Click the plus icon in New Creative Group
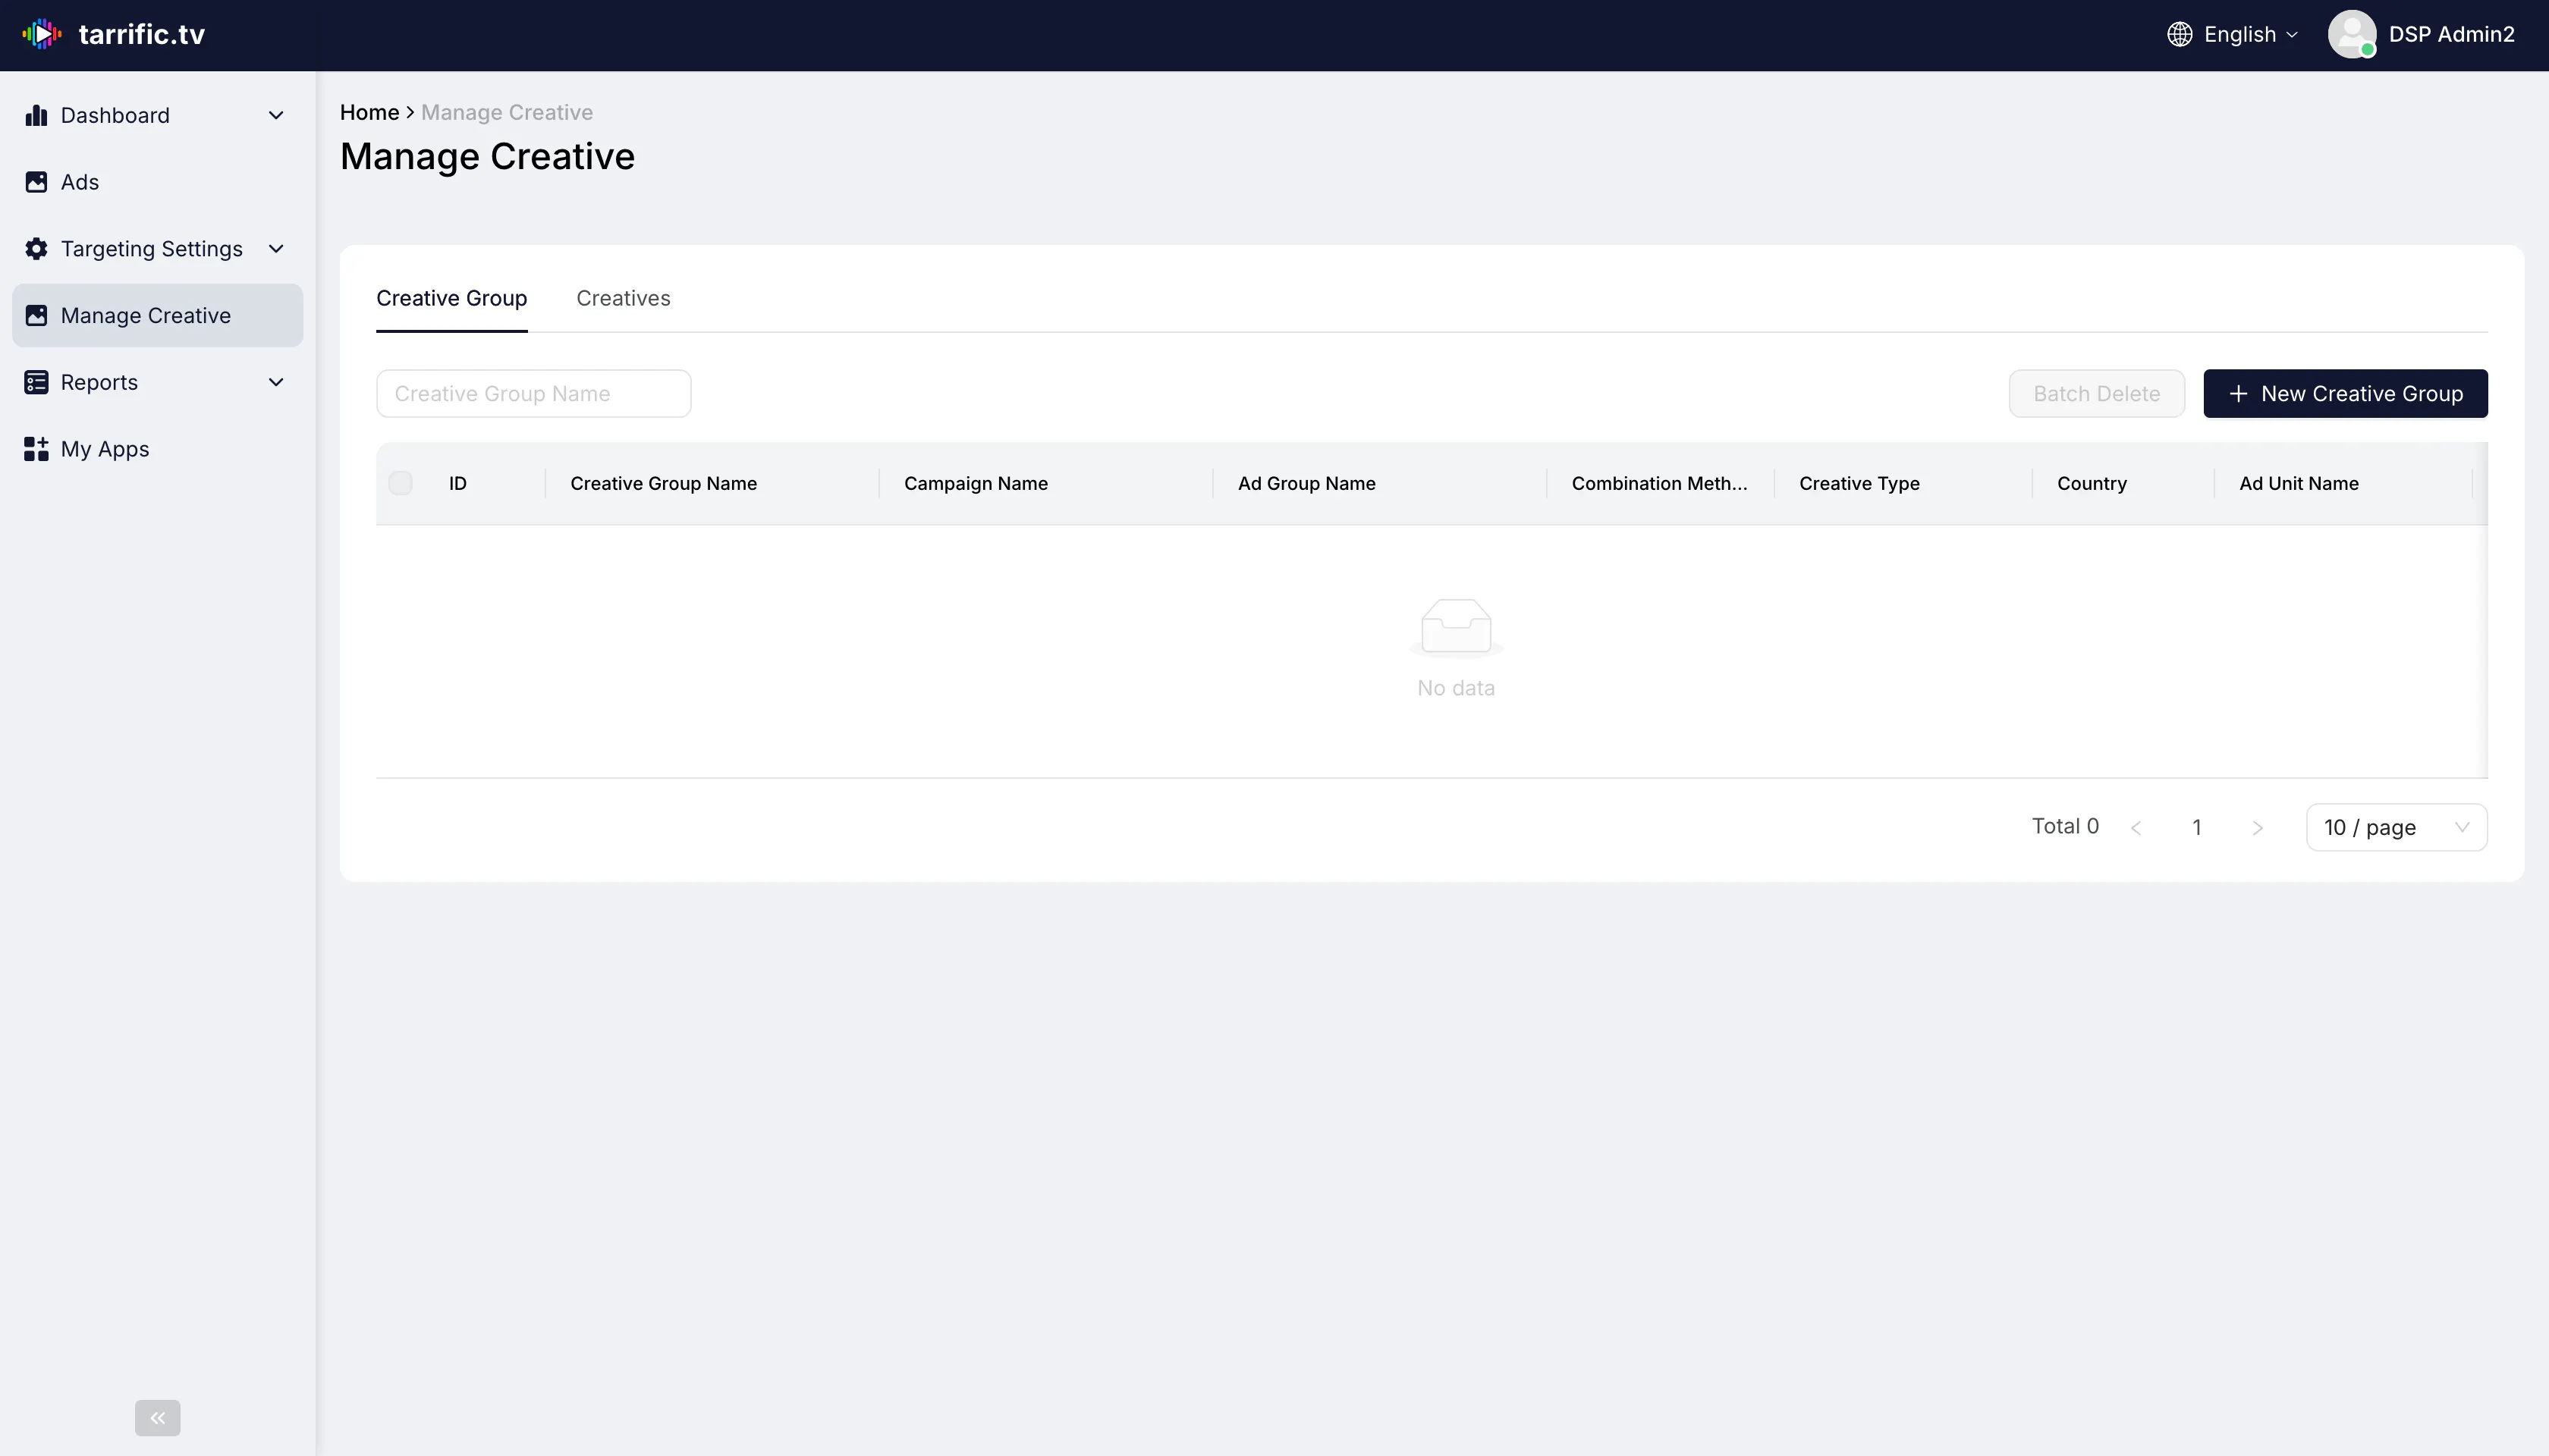The image size is (2549, 1456). [2239, 394]
